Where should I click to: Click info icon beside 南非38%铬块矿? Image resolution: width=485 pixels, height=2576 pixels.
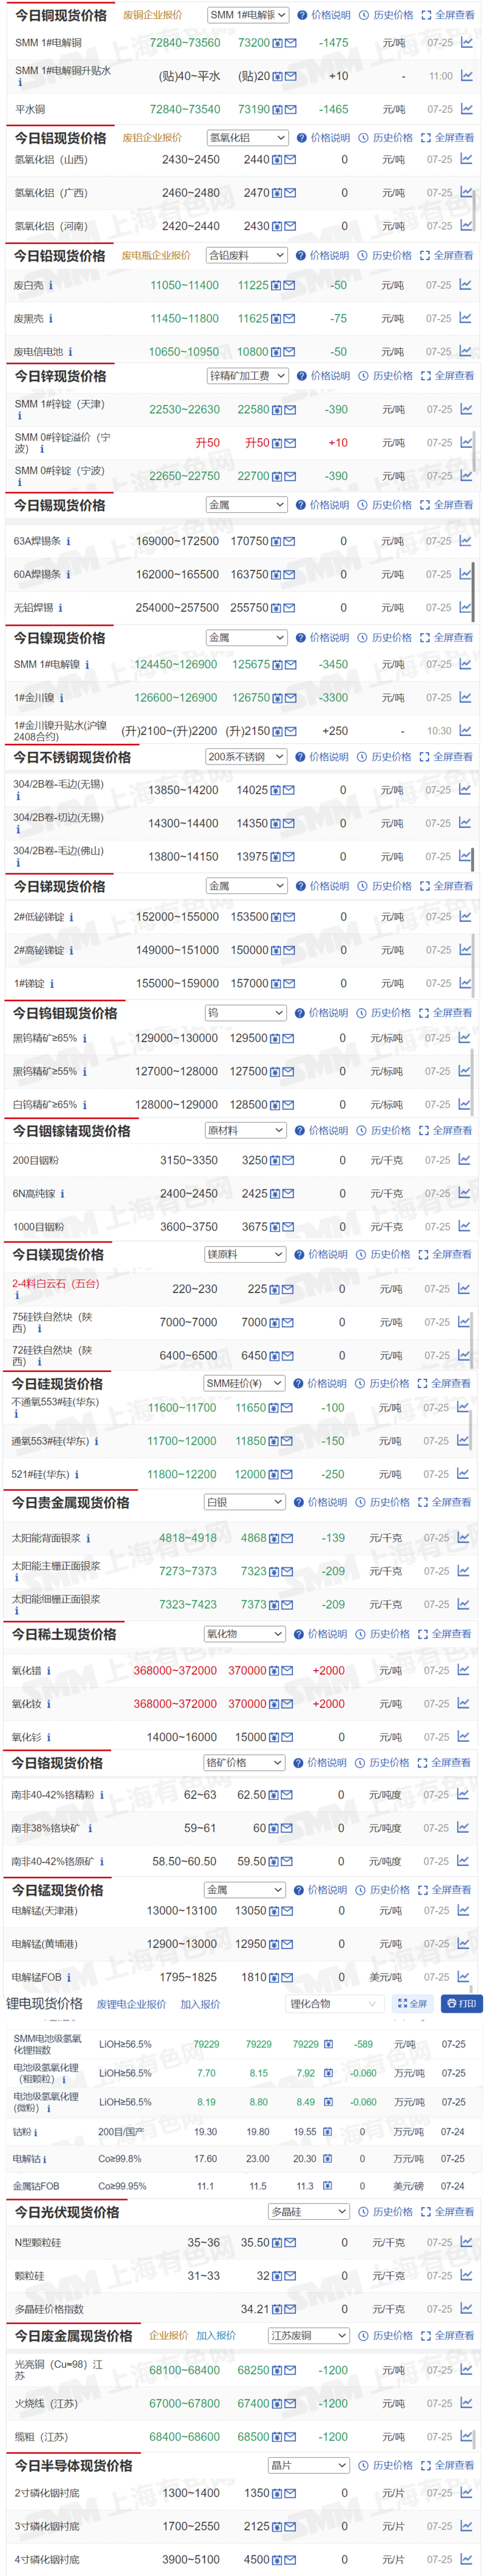(x=90, y=1829)
